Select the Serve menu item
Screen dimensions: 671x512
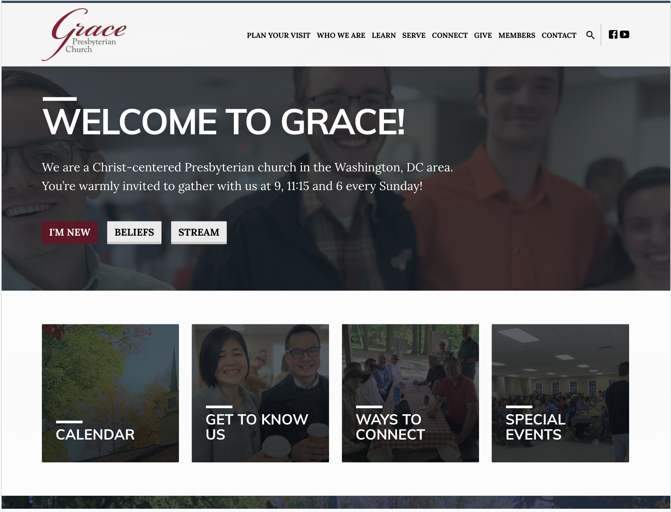414,35
